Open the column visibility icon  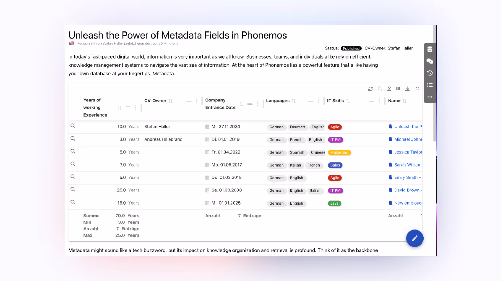click(398, 89)
